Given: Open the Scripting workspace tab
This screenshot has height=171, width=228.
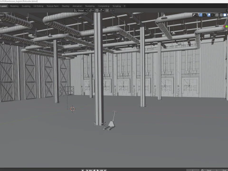Looking at the screenshot, I should pyautogui.click(x=116, y=6).
